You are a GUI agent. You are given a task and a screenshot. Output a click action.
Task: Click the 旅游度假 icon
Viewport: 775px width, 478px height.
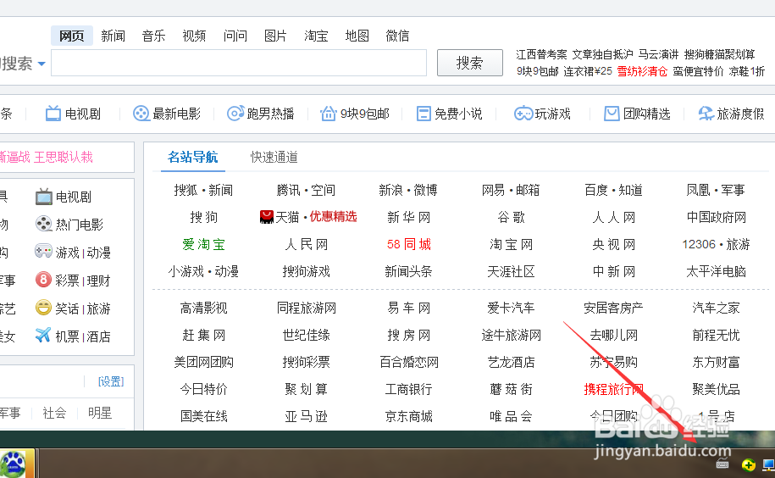pyautogui.click(x=706, y=114)
